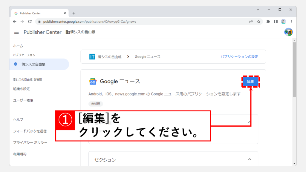Click the share page icon in address bar

coord(251,21)
